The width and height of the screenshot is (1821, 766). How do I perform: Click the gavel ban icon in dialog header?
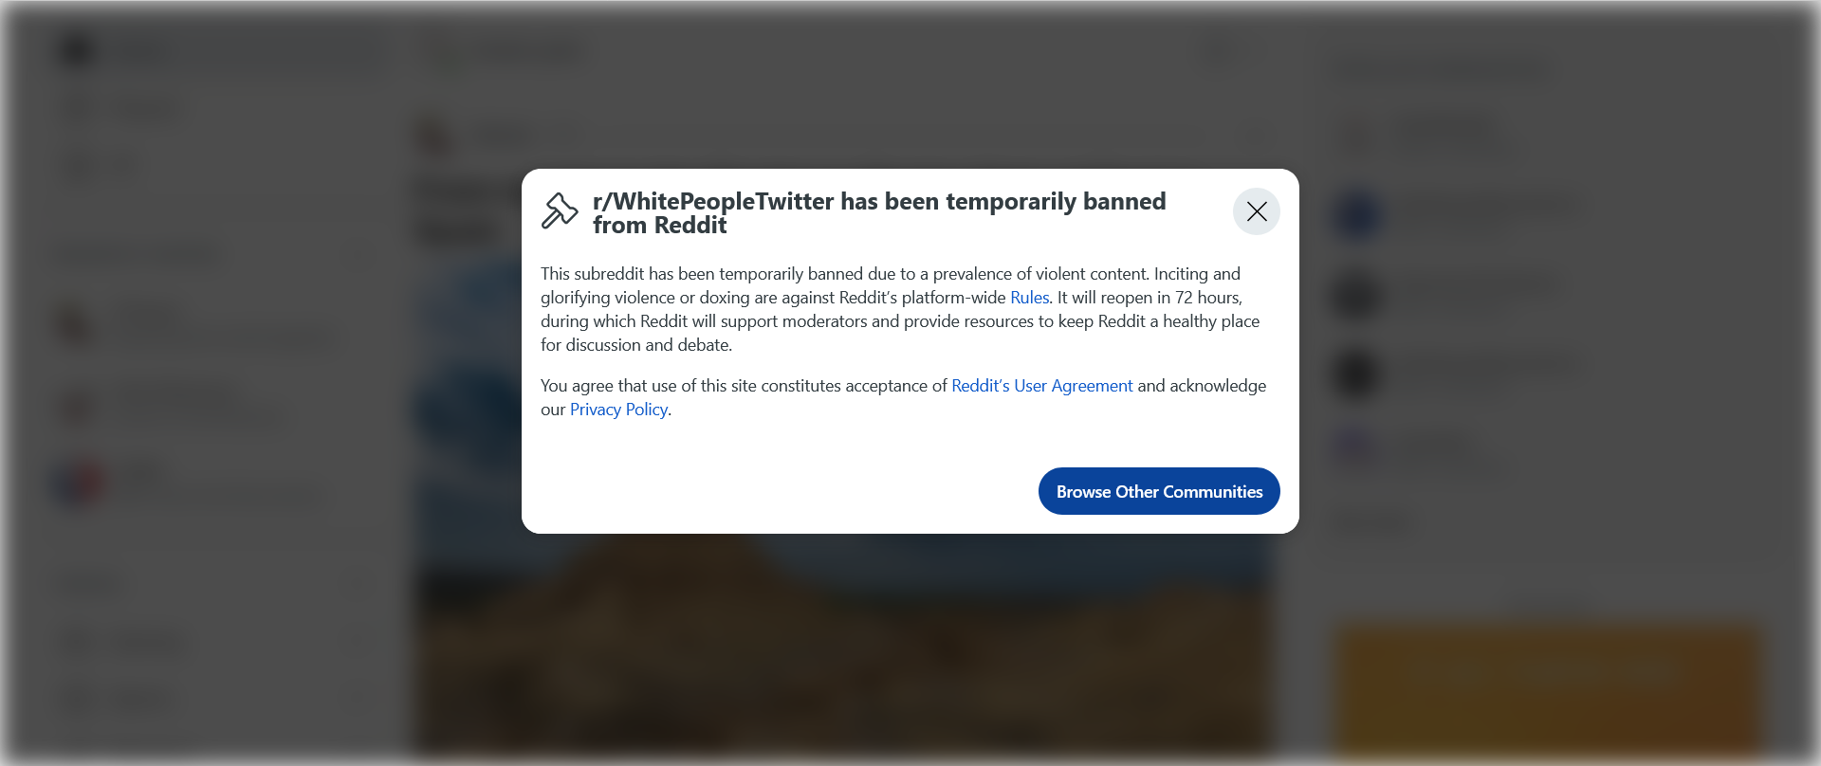(x=559, y=210)
